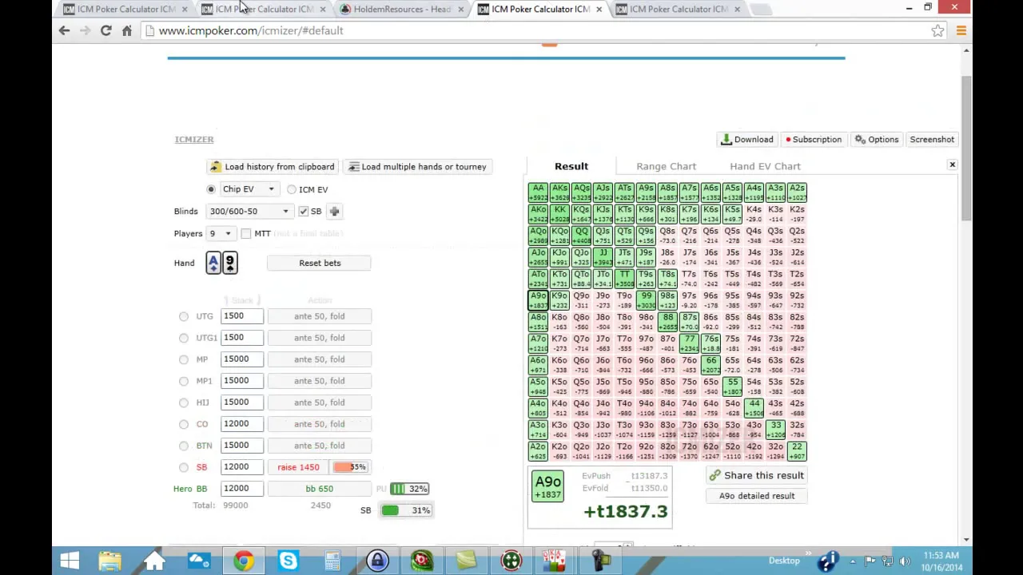Screen dimensions: 1023x575
Task: Change the nine of spades hand card
Action: point(230,263)
